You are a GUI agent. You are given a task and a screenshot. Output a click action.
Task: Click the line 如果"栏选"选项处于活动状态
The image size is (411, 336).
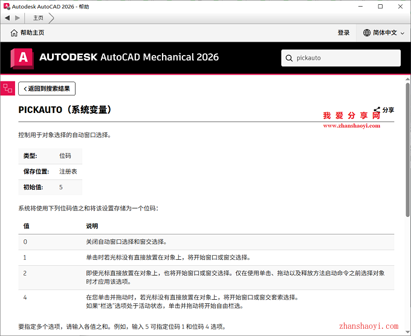click(x=165, y=306)
